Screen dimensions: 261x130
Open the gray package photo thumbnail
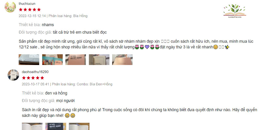tap(29, 59)
